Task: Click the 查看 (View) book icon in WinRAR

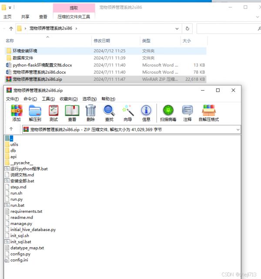Action: point(72,110)
